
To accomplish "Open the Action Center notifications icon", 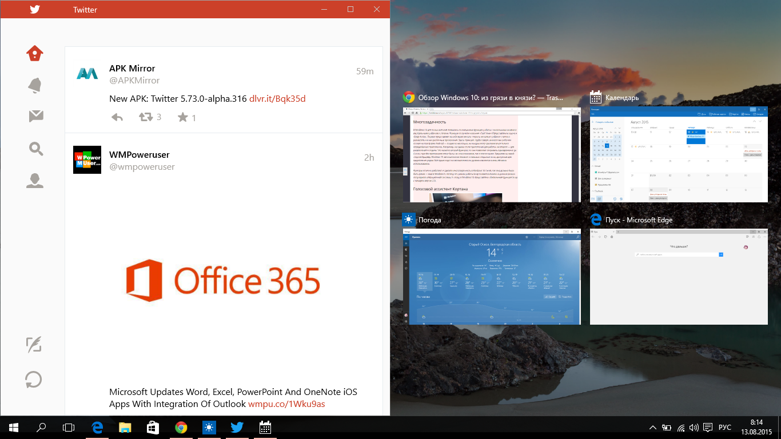I will pyautogui.click(x=708, y=427).
